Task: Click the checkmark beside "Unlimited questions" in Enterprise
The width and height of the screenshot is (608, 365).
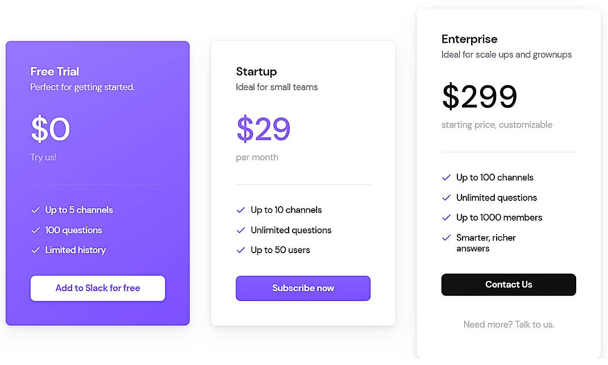Action: 446,198
